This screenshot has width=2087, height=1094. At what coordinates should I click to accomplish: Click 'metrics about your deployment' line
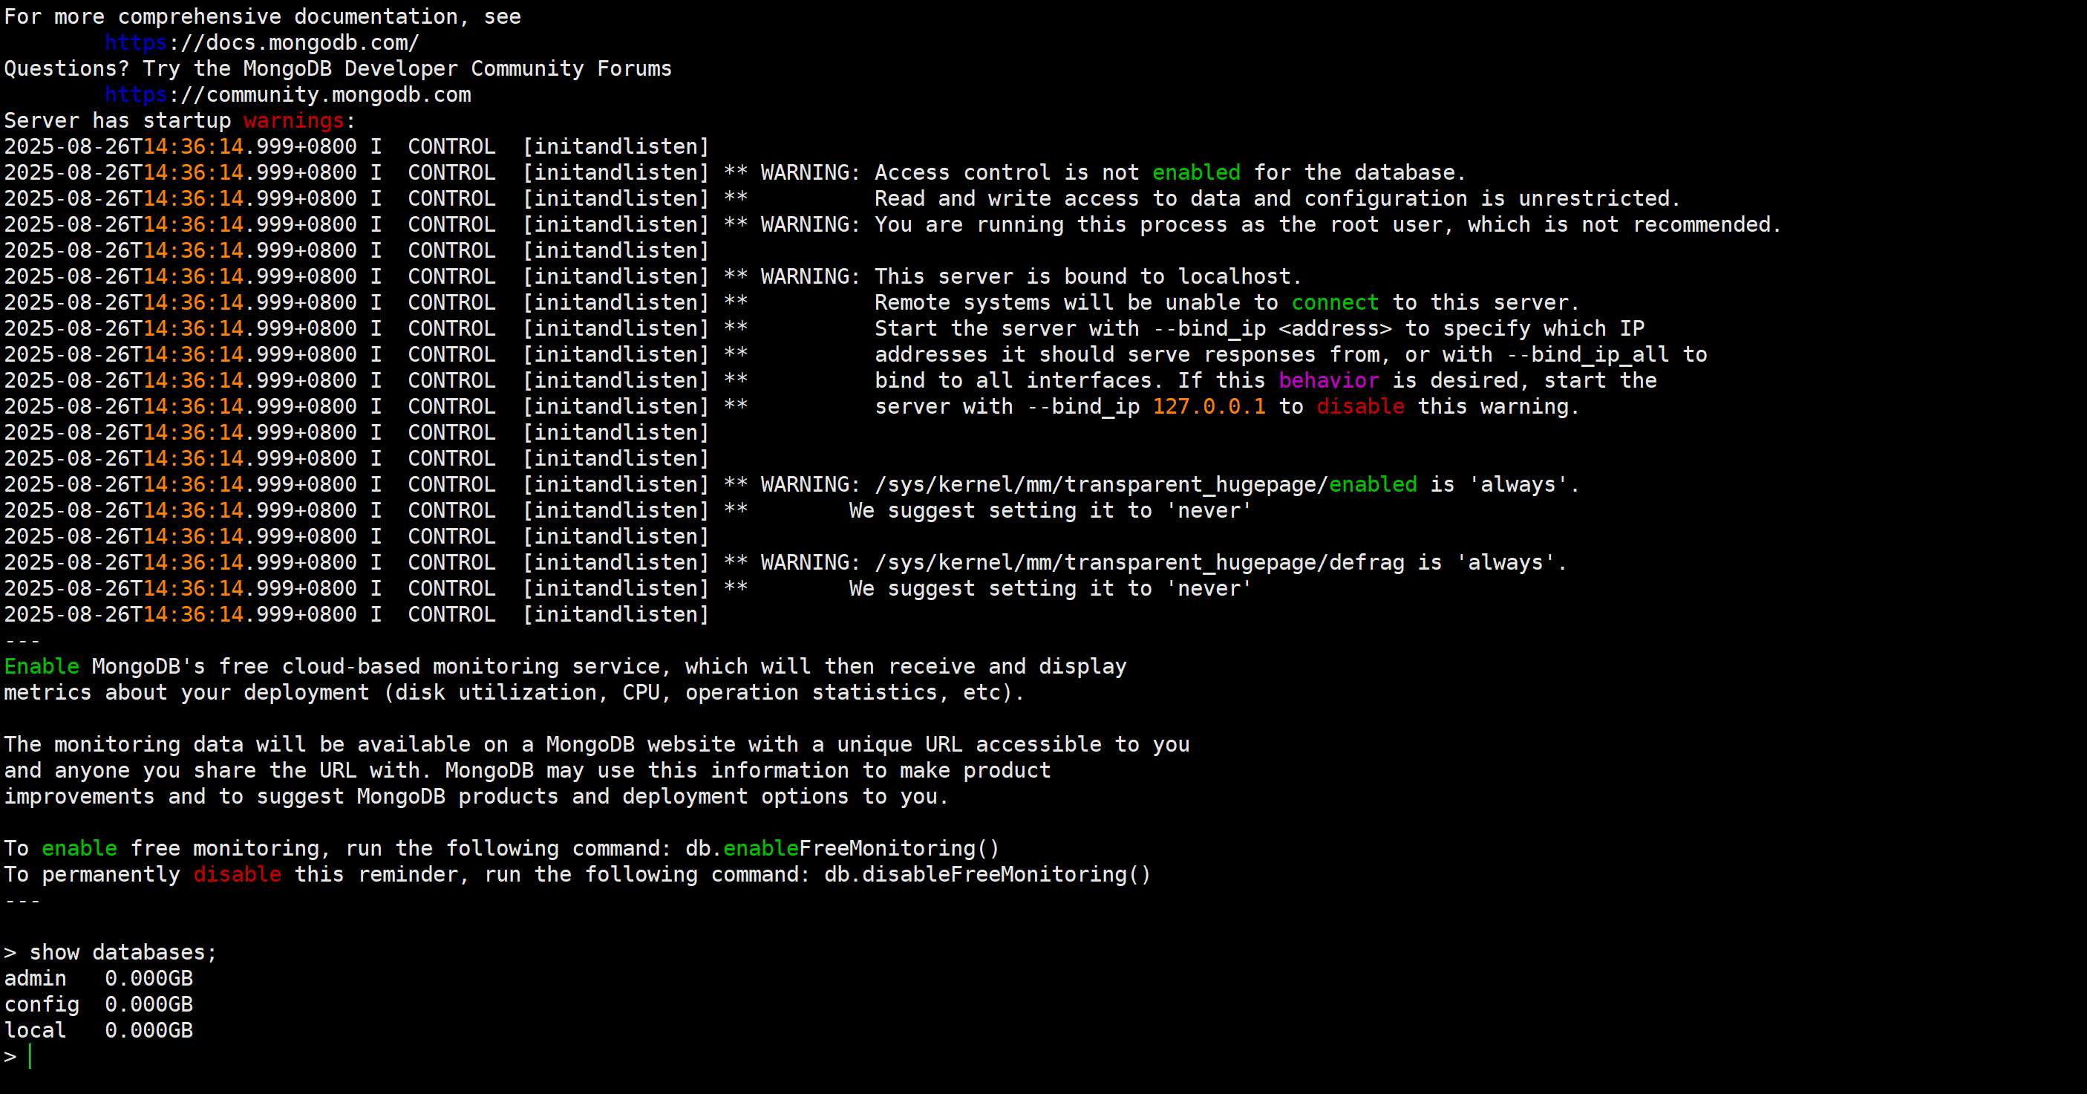514,692
